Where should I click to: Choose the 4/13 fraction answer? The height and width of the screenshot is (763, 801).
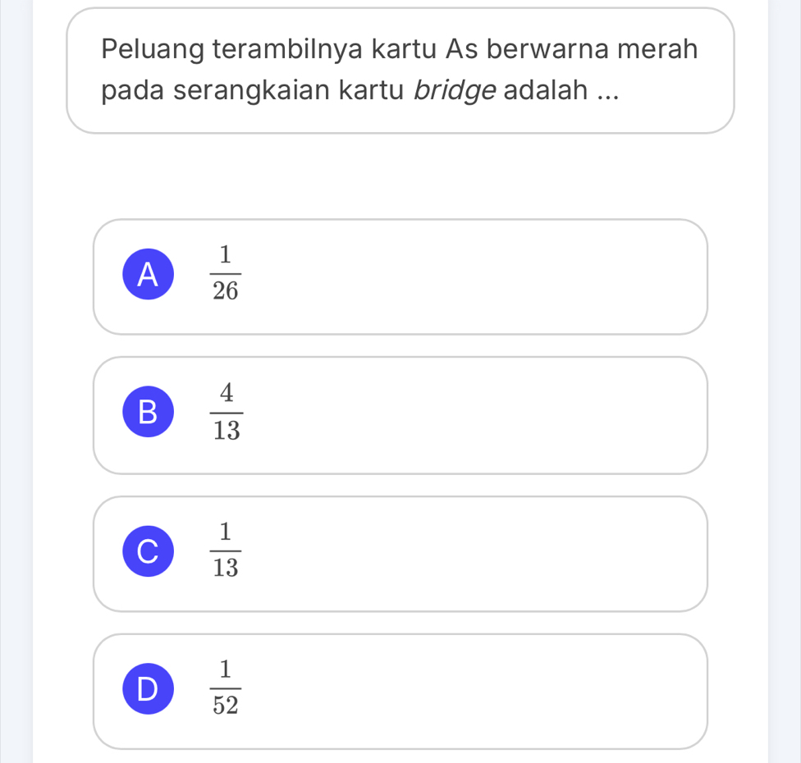click(227, 412)
